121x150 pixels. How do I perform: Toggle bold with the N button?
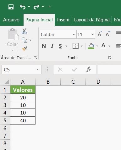point(44,46)
